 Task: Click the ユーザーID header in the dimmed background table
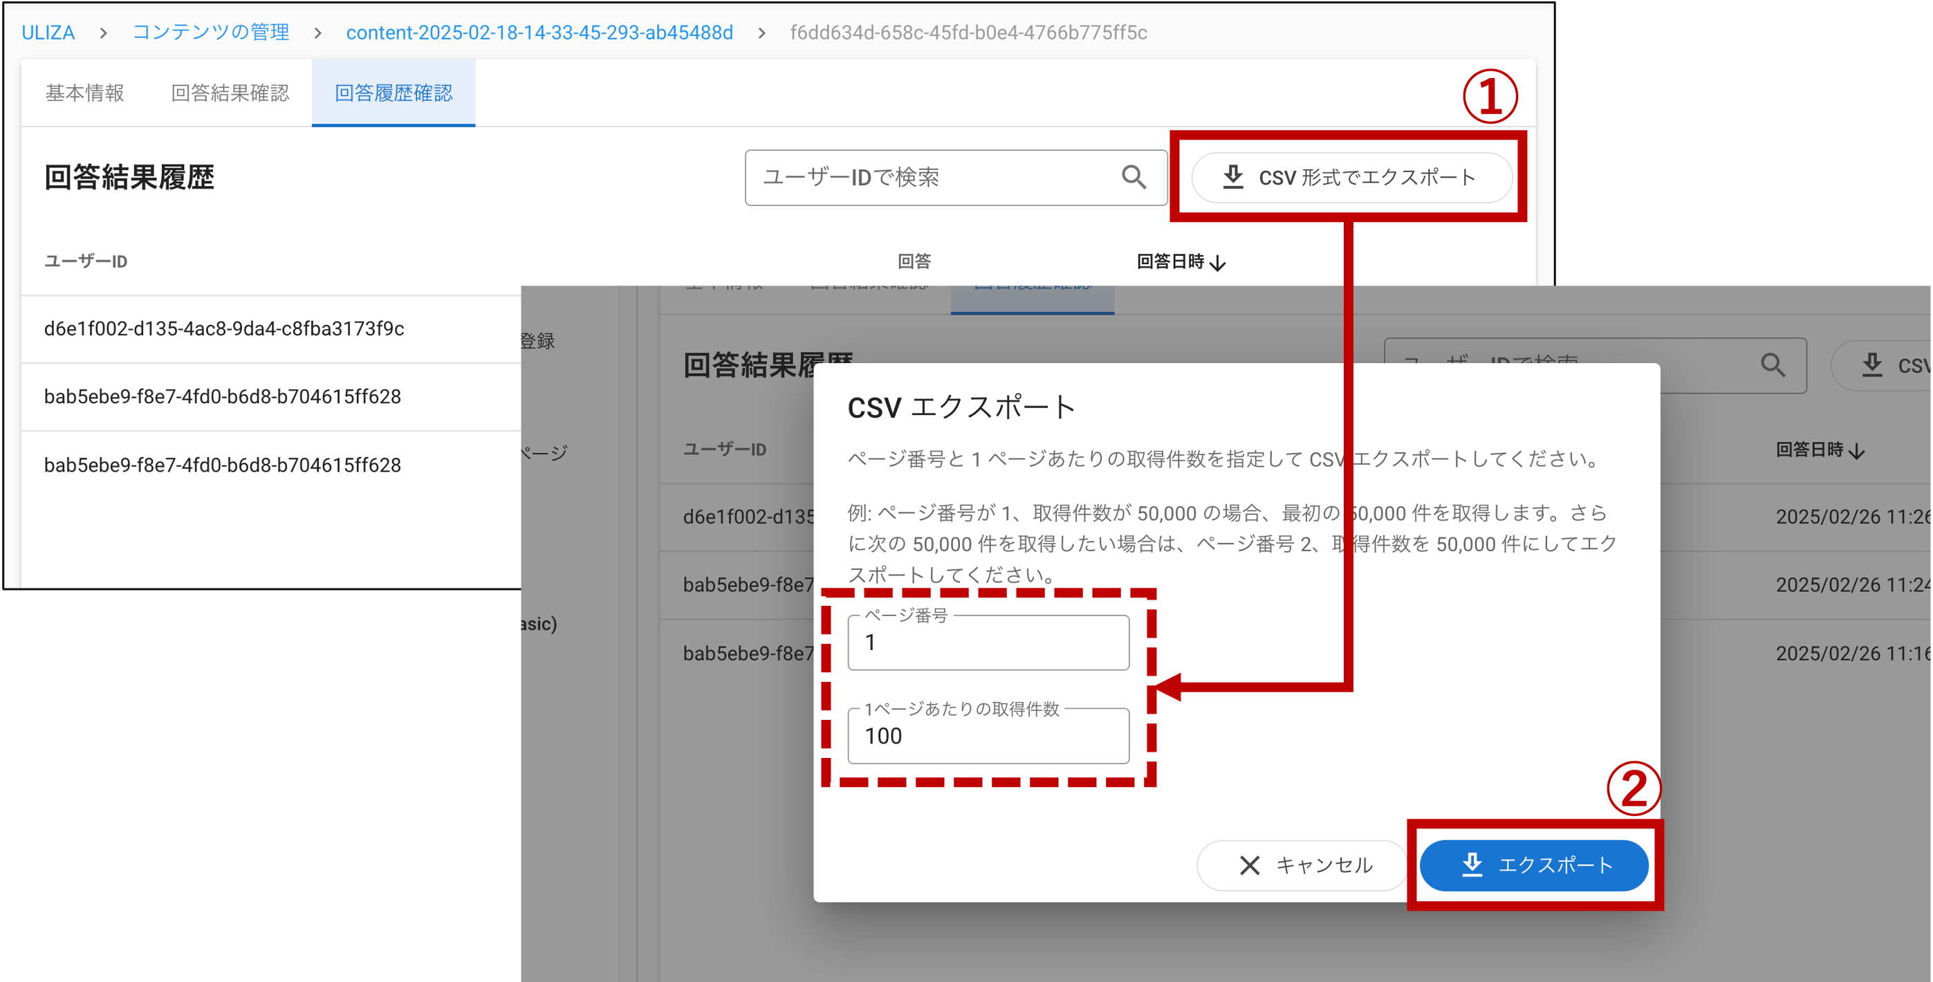725,450
